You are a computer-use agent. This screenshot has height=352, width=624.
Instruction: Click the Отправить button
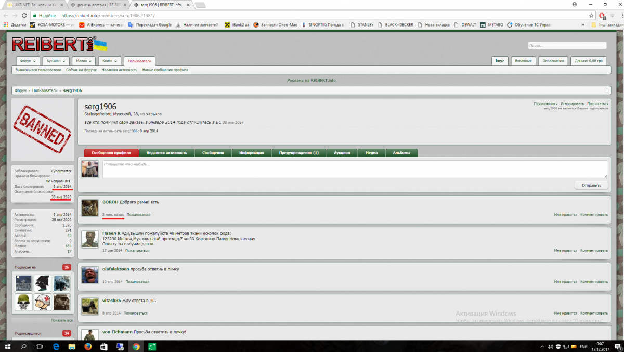(591, 185)
